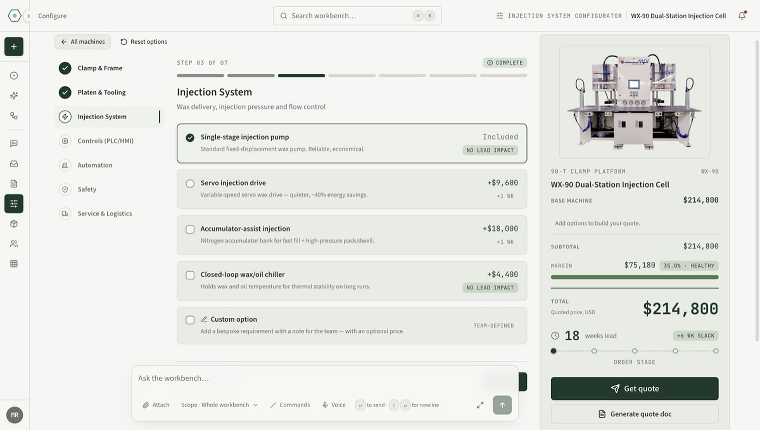Click the last order stage marker
This screenshot has width=760, height=430.
pyautogui.click(x=716, y=351)
